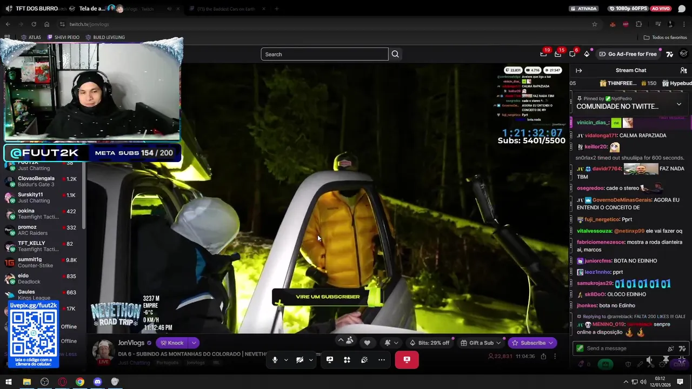Screen dimensions: 692x389
Task: Open the chat community users icon
Action: (x=683, y=70)
